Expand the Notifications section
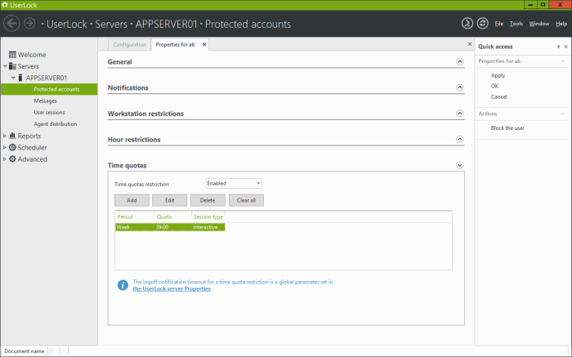The image size is (572, 357). click(x=459, y=87)
